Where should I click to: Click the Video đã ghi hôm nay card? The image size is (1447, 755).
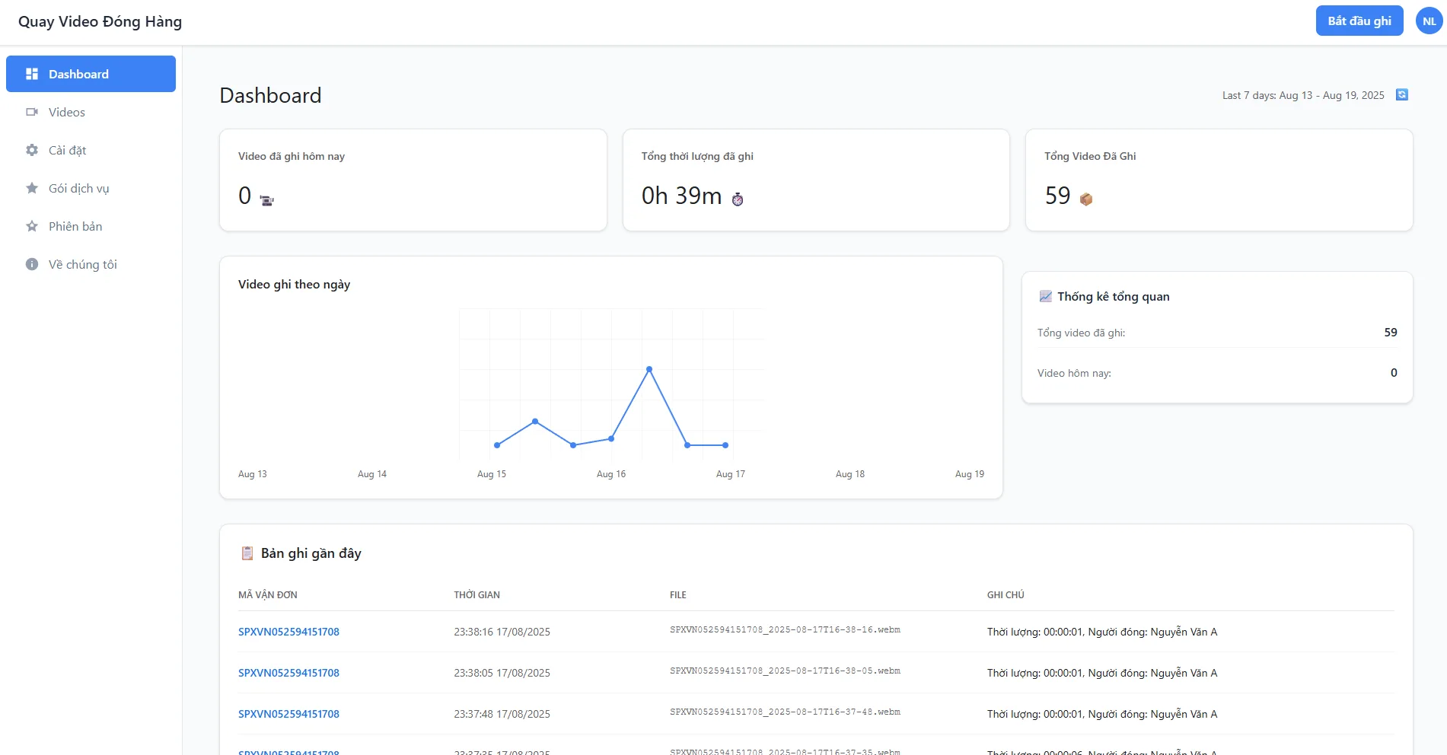tap(413, 180)
